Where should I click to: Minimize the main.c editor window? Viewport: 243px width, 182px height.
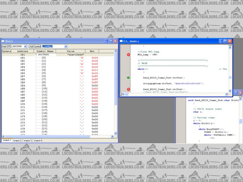pyautogui.click(x=221, y=41)
